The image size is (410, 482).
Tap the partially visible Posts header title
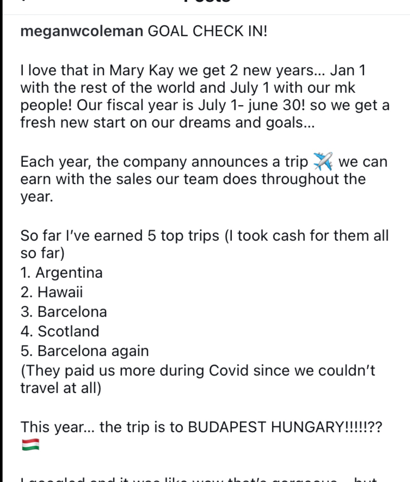(x=207, y=2)
